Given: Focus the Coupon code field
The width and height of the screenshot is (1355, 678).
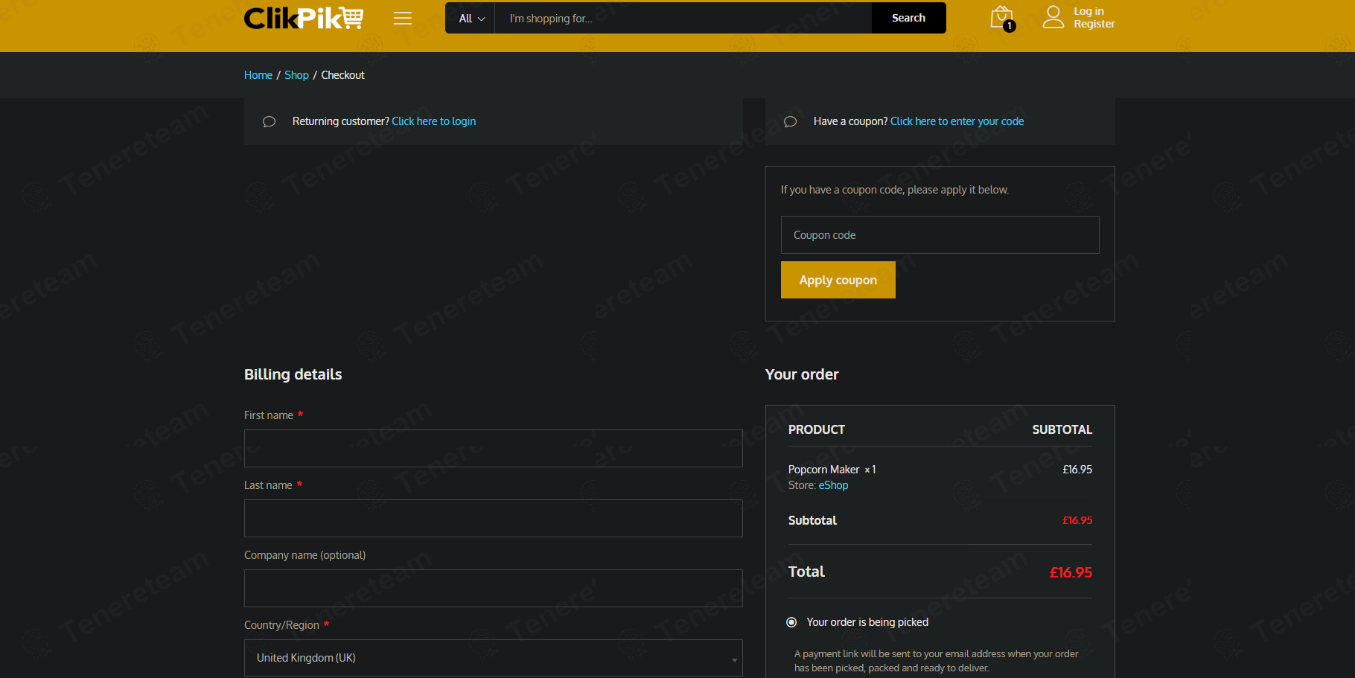Looking at the screenshot, I should tap(940, 235).
